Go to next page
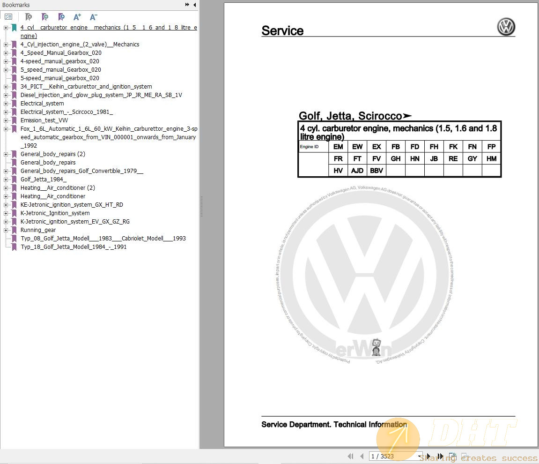 (428, 456)
